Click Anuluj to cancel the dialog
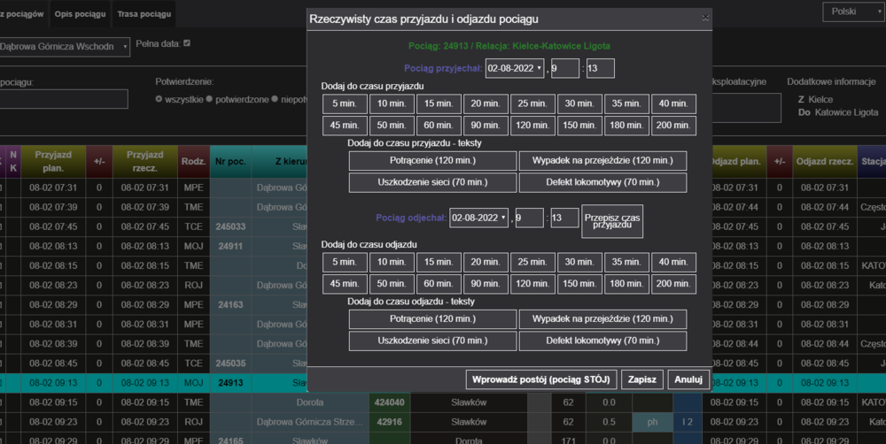This screenshot has height=444, width=886. [x=688, y=379]
